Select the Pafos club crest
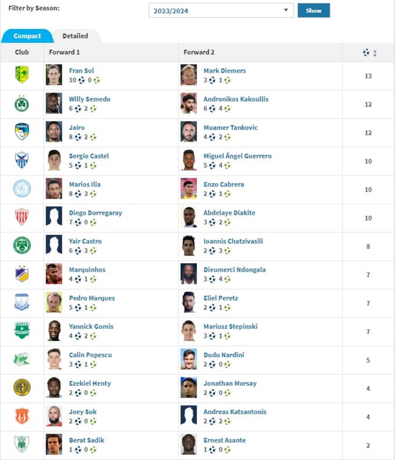This screenshot has width=395, height=460. click(x=22, y=132)
